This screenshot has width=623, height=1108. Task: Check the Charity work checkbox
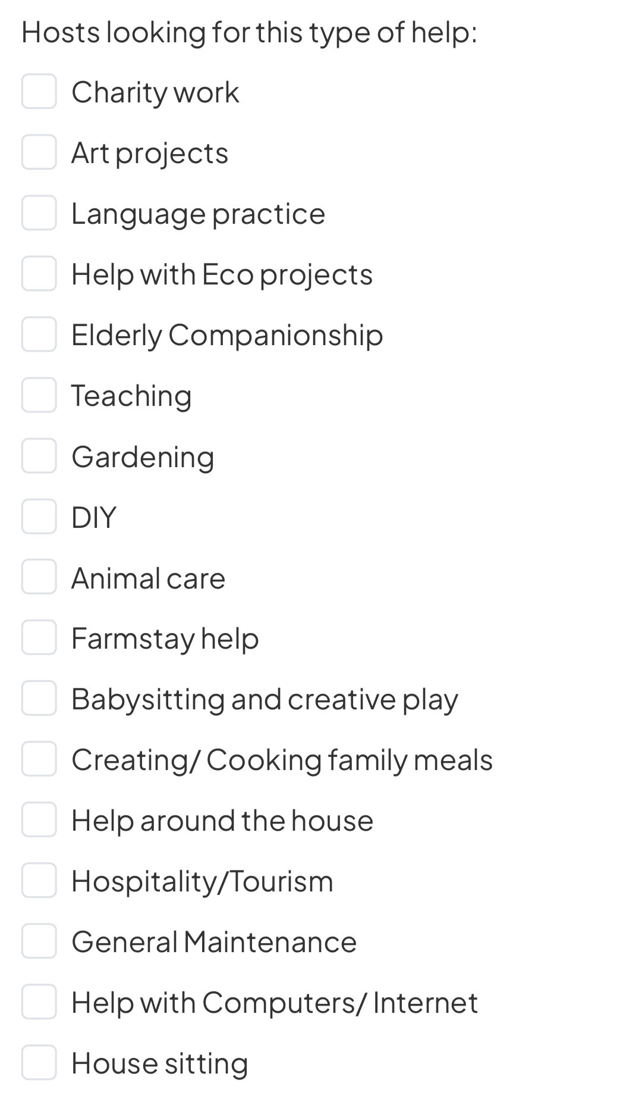point(39,92)
